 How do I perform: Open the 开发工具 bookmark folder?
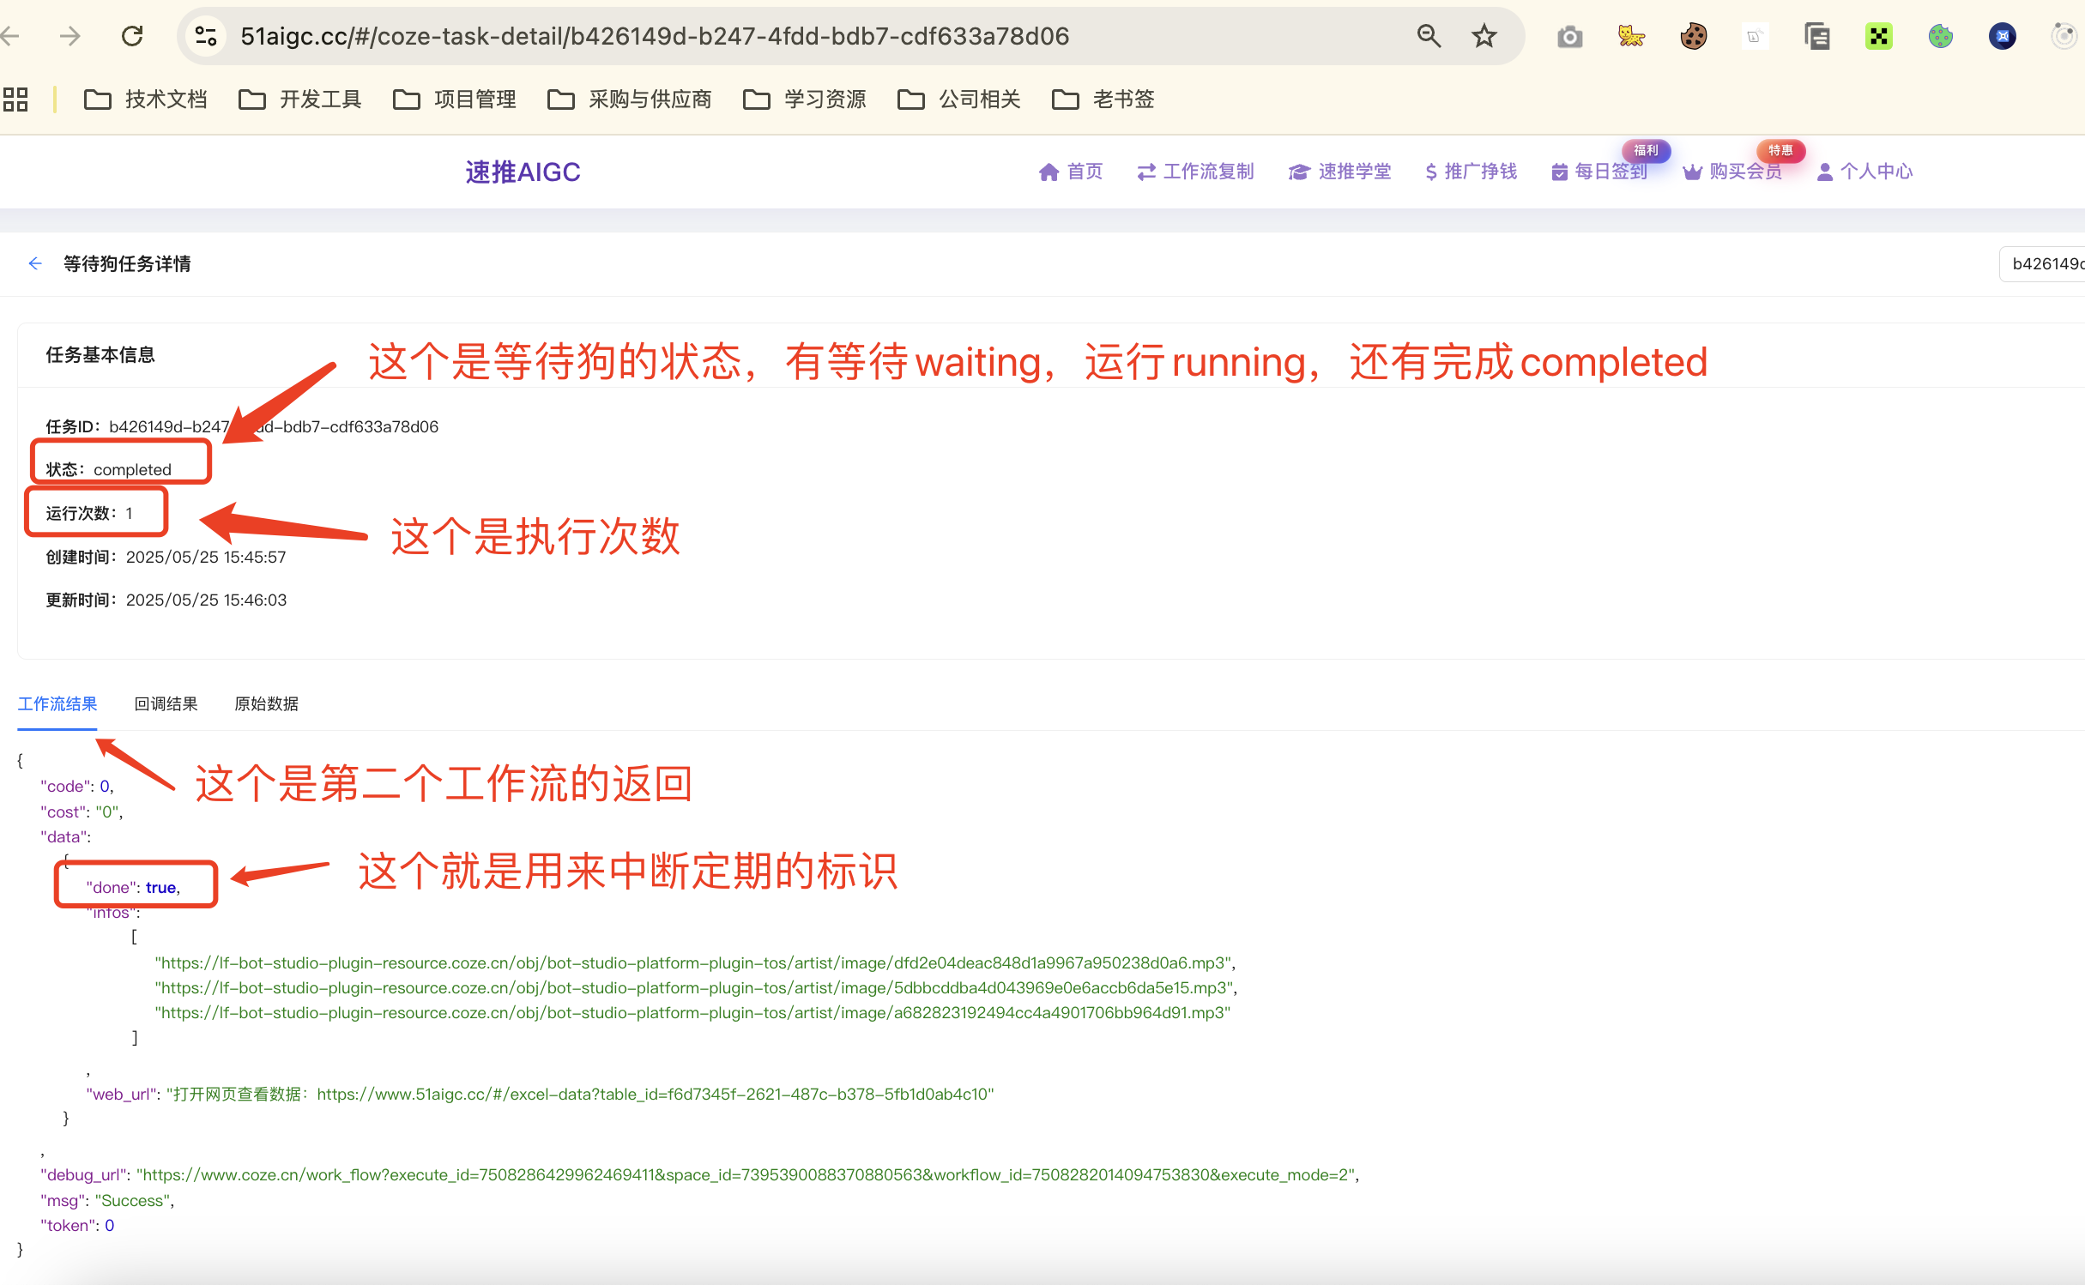[x=300, y=100]
